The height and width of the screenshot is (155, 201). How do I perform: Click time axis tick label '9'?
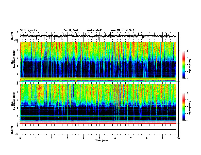pos(162,138)
